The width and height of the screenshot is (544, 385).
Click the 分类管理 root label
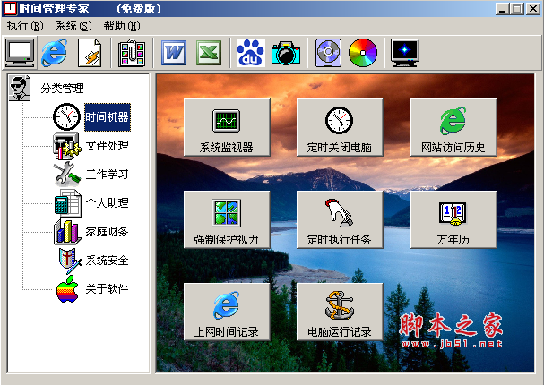click(62, 89)
